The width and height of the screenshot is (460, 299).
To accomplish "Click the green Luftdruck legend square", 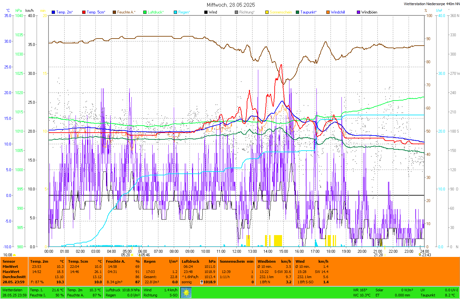I will point(145,12).
